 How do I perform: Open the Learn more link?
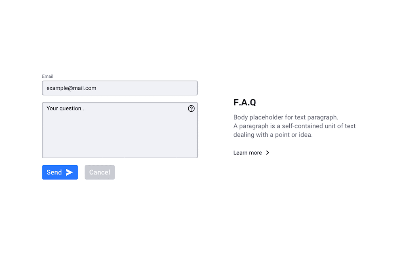click(x=251, y=153)
